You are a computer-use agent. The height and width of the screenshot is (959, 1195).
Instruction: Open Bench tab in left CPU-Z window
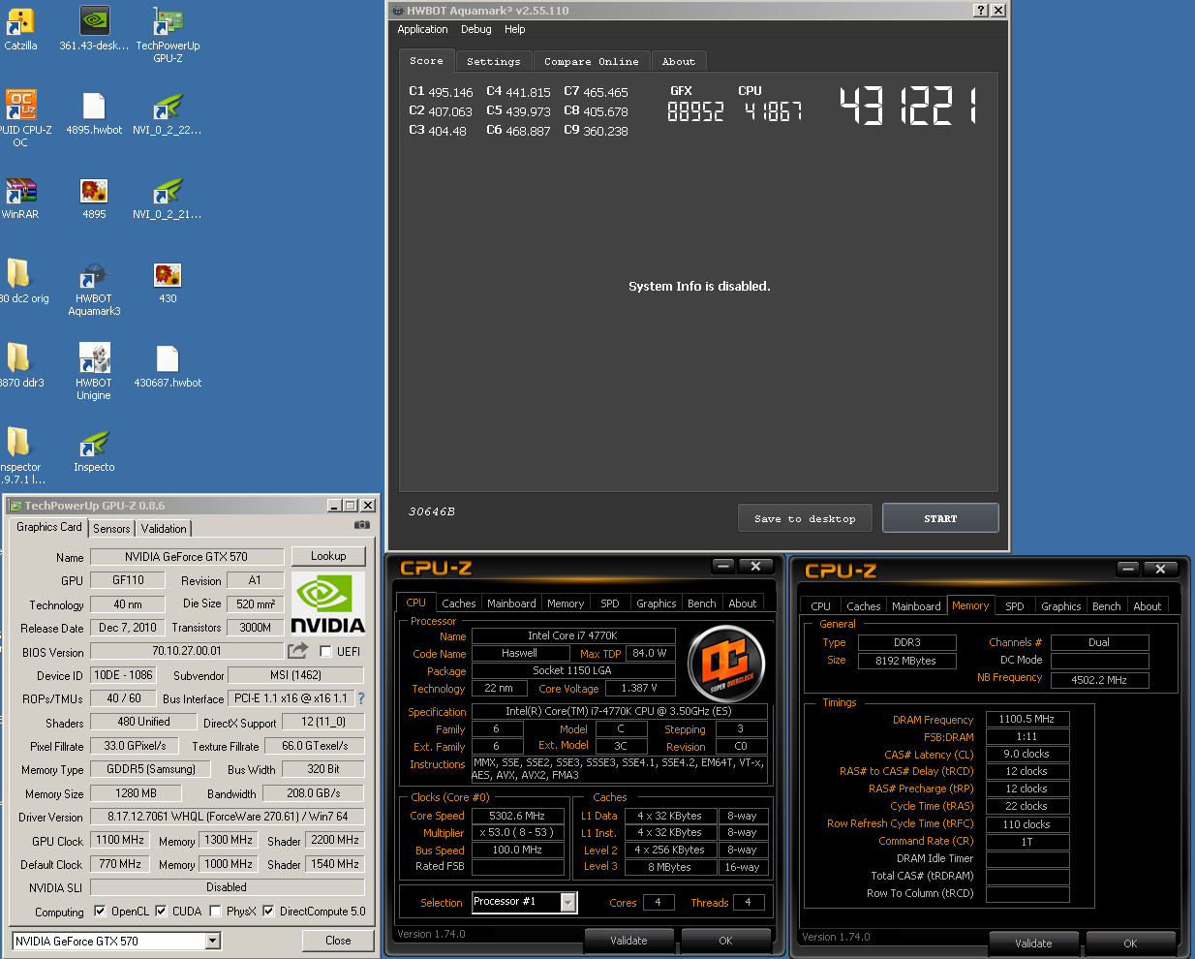tap(702, 603)
